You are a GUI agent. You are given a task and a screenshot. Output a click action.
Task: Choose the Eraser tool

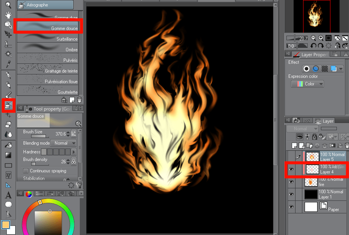(8, 125)
